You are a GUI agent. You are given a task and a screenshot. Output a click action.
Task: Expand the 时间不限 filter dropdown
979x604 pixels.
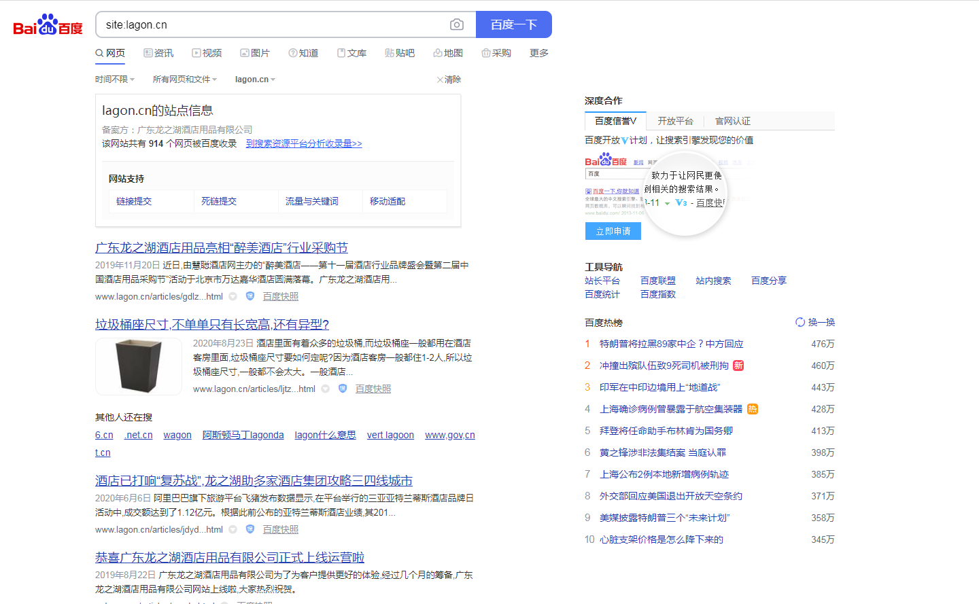click(x=115, y=79)
